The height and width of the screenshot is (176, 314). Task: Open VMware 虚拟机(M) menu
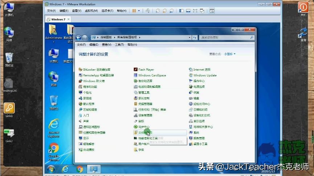tap(91, 11)
